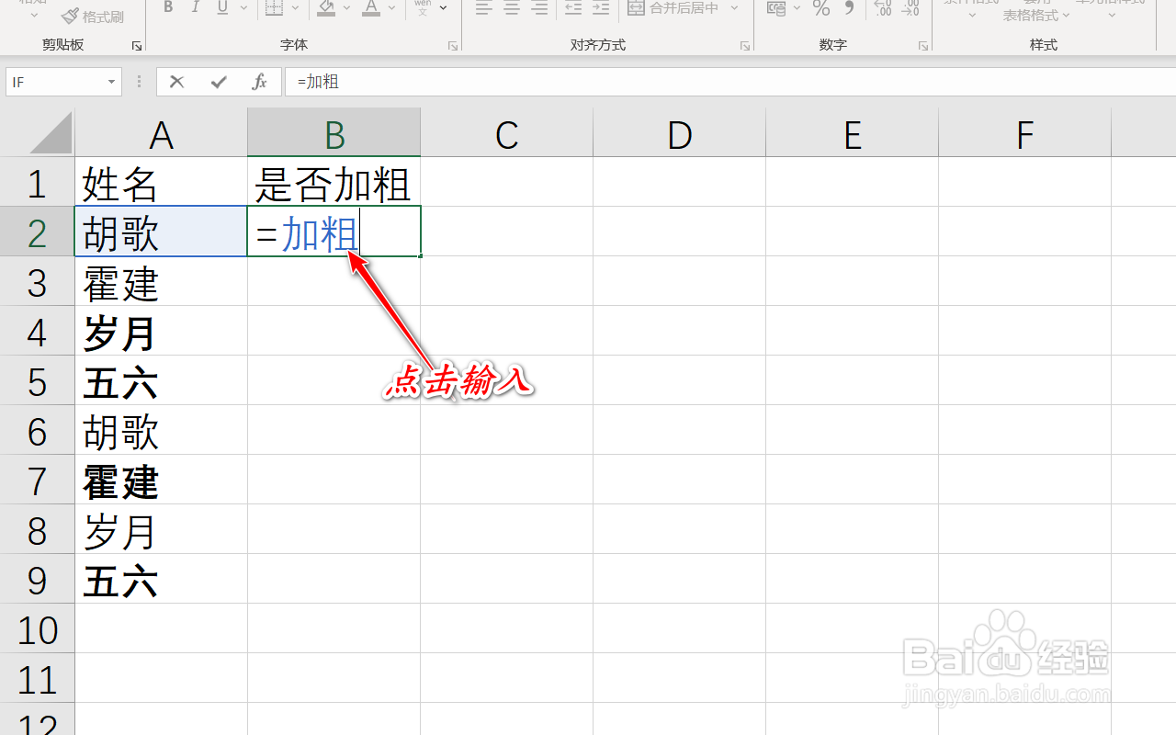Select row 10 header

(37, 628)
